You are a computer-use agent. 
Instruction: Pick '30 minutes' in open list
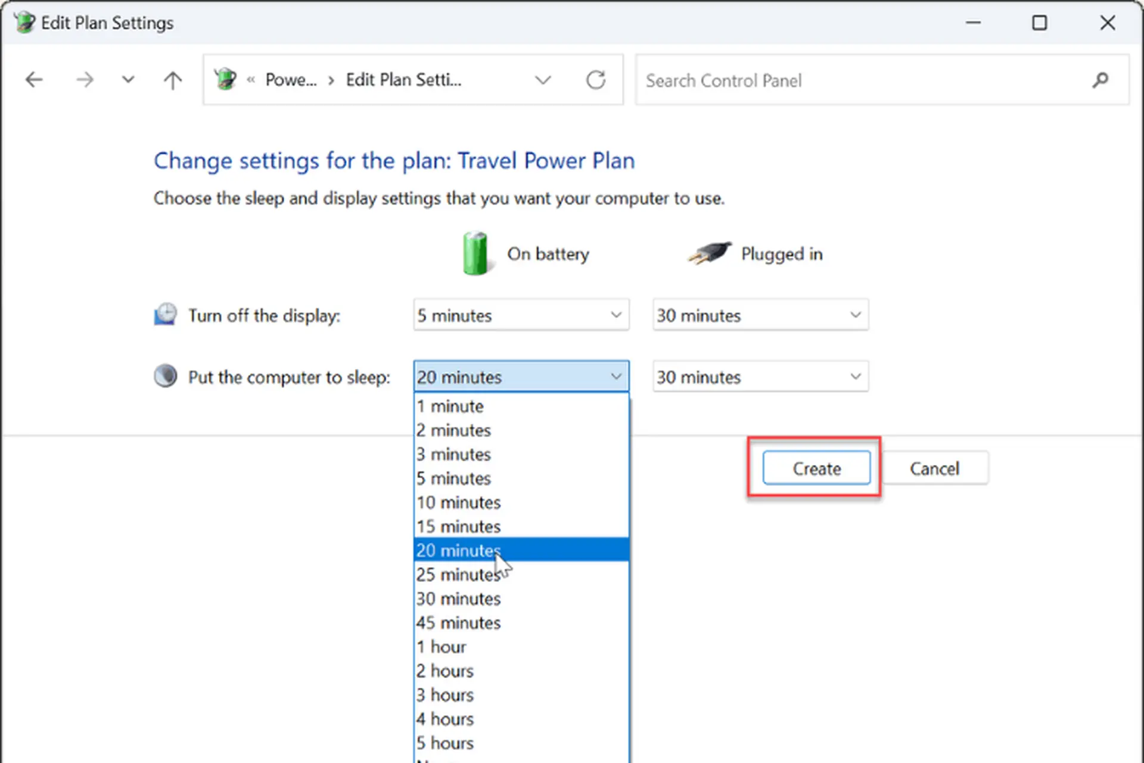pyautogui.click(x=521, y=598)
